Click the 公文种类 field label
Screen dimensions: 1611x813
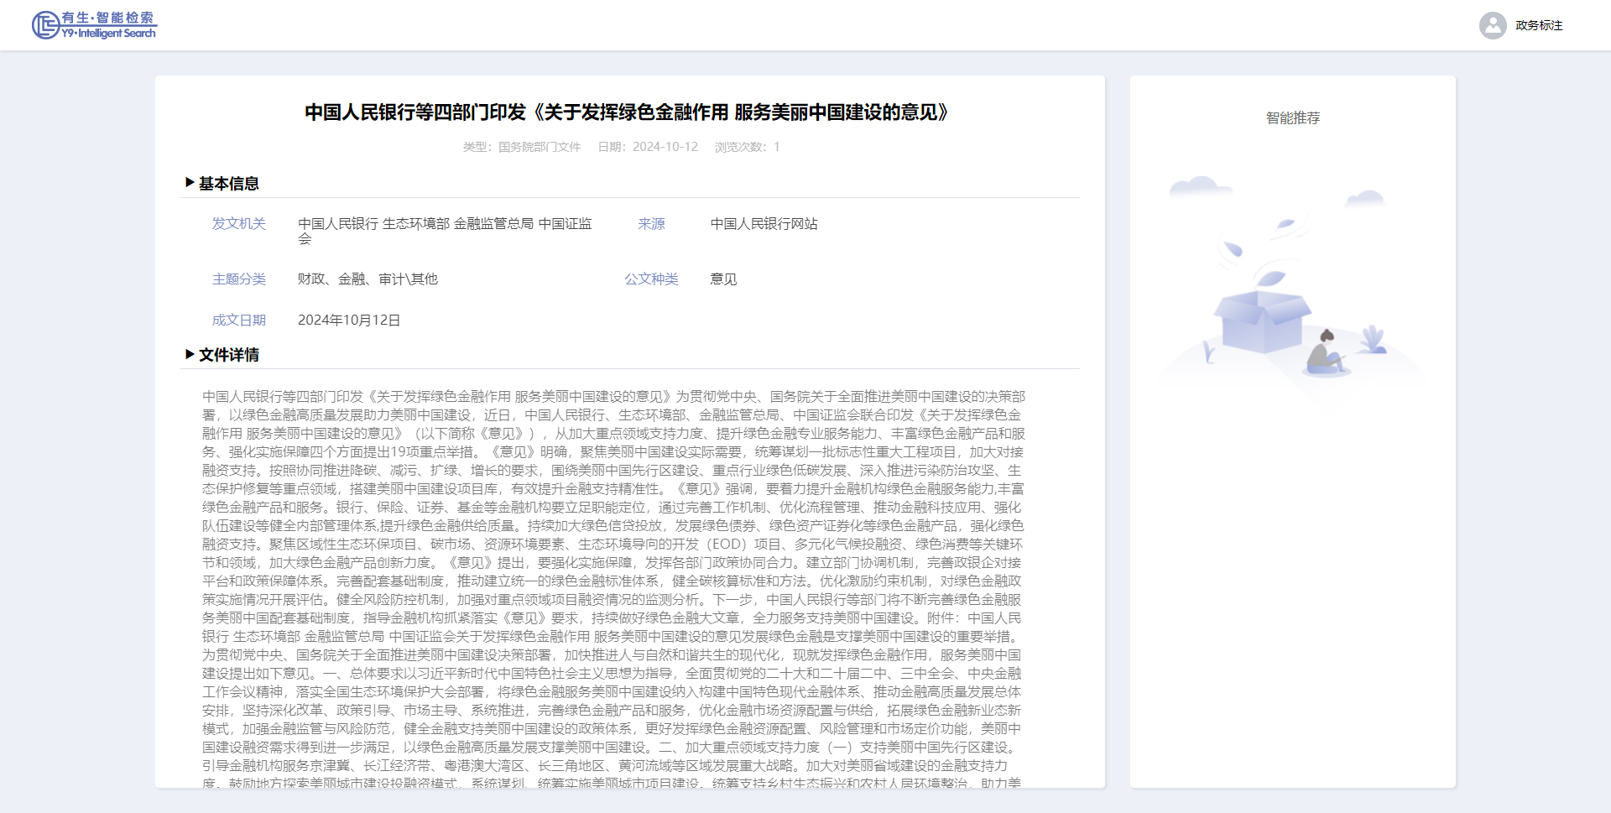pos(651,279)
